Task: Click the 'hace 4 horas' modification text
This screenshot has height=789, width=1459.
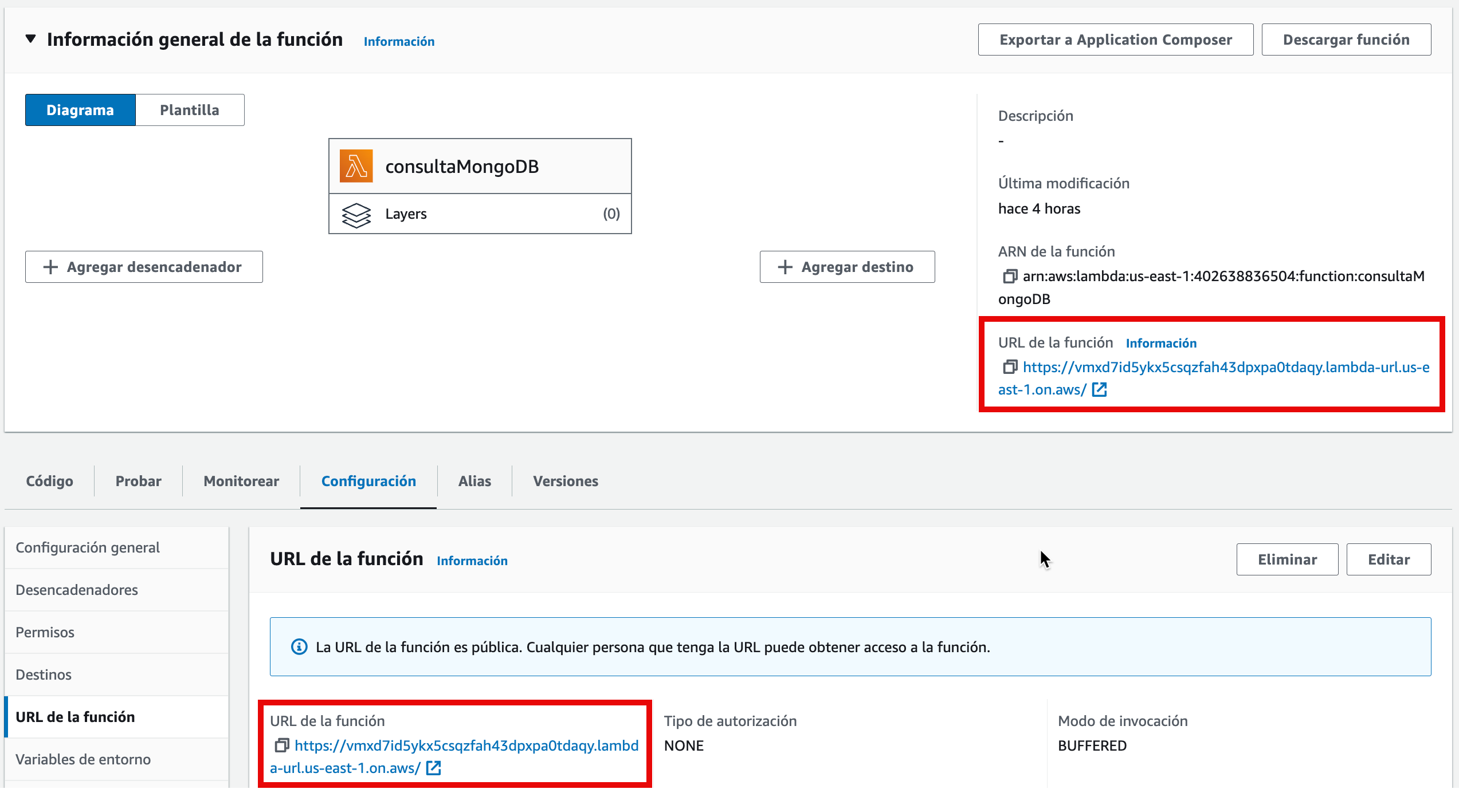Action: tap(1039, 208)
